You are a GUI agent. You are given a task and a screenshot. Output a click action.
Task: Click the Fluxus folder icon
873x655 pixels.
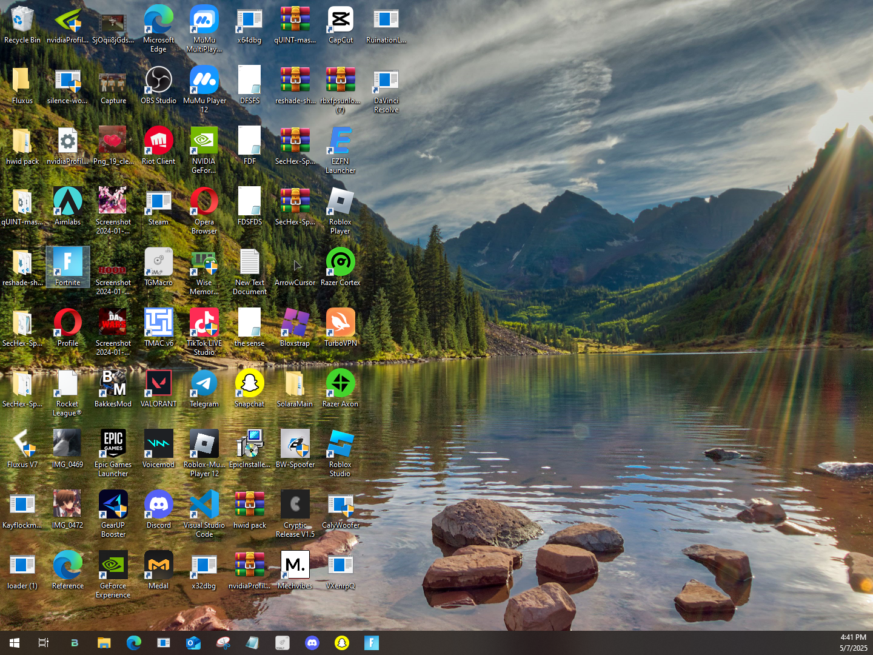22,86
